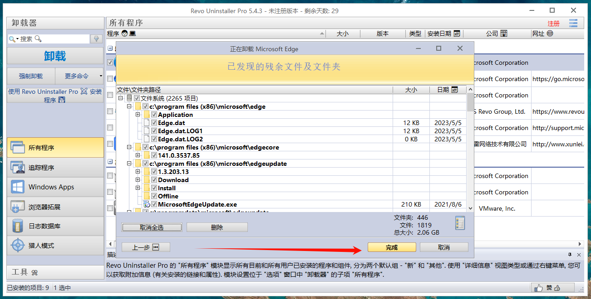The height and width of the screenshot is (299, 591).
Task: Sort leftover files by the 大小 column
Action: tap(411, 90)
